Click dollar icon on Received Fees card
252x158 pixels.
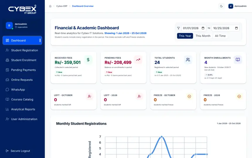[88, 60]
